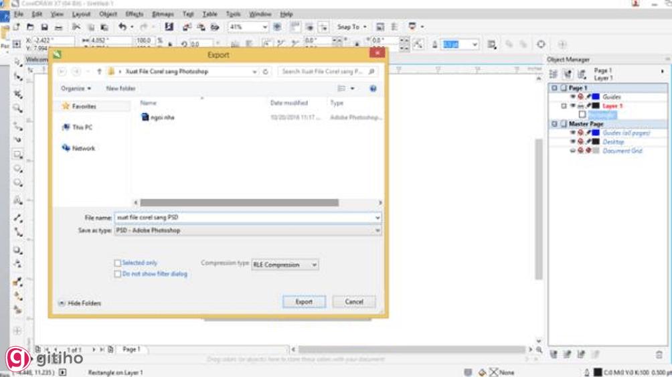Click Show Object Properties icon in Object Manager
Image resolution: width=672 pixels, height=377 pixels.
tap(554, 74)
